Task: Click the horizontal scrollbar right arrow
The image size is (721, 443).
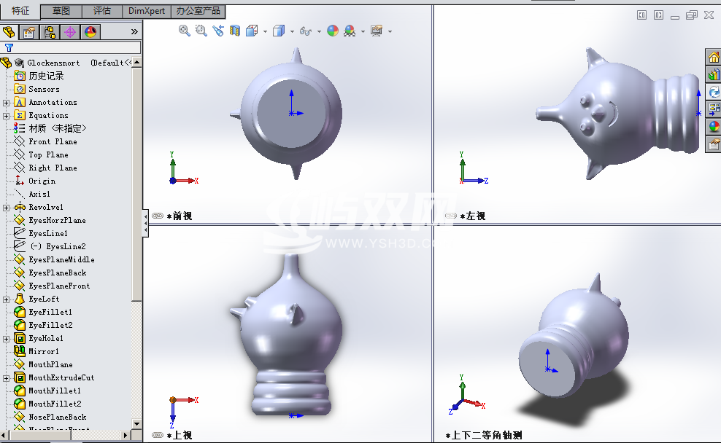Action: tap(126, 435)
